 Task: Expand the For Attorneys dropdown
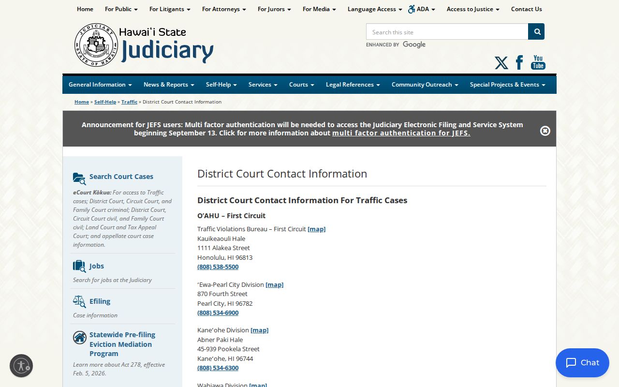224,9
